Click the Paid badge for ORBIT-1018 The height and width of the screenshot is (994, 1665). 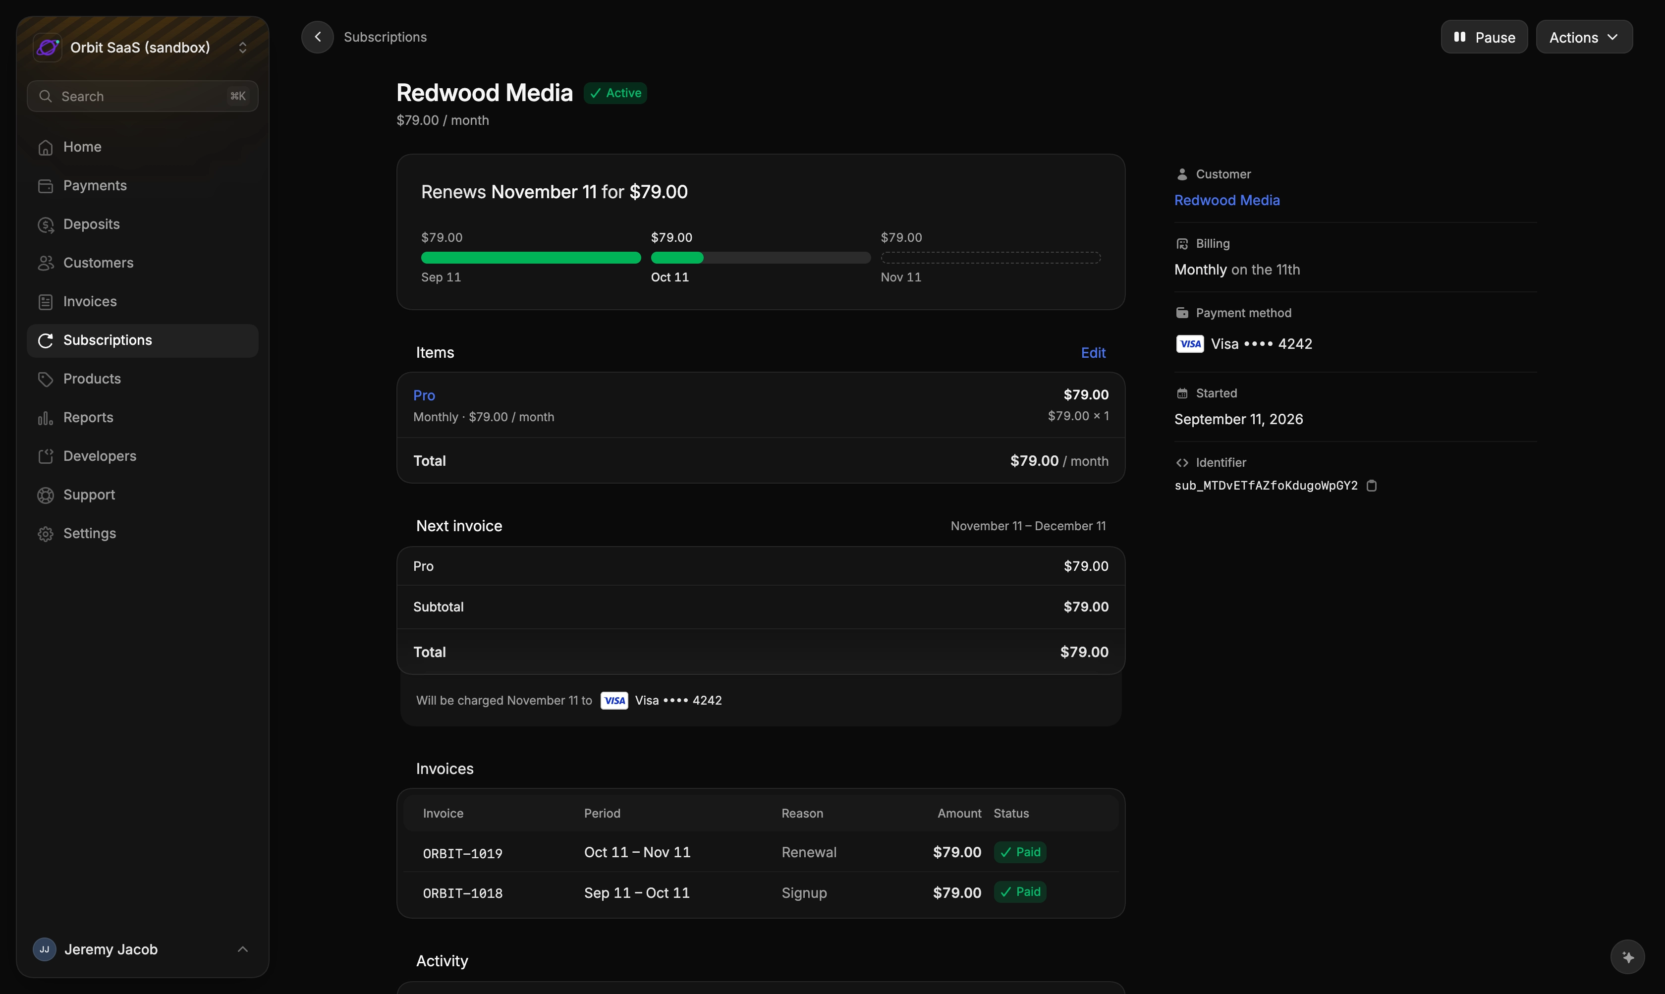point(1020,891)
